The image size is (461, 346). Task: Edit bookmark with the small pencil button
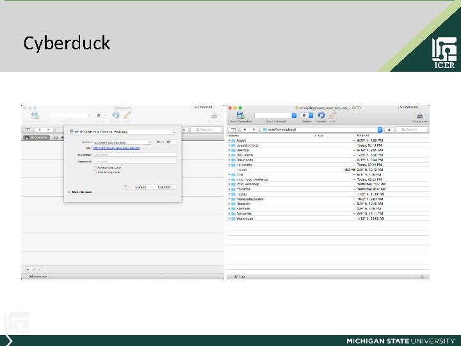coord(33,270)
